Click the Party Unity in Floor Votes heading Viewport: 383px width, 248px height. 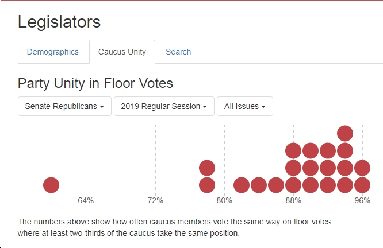coord(95,83)
